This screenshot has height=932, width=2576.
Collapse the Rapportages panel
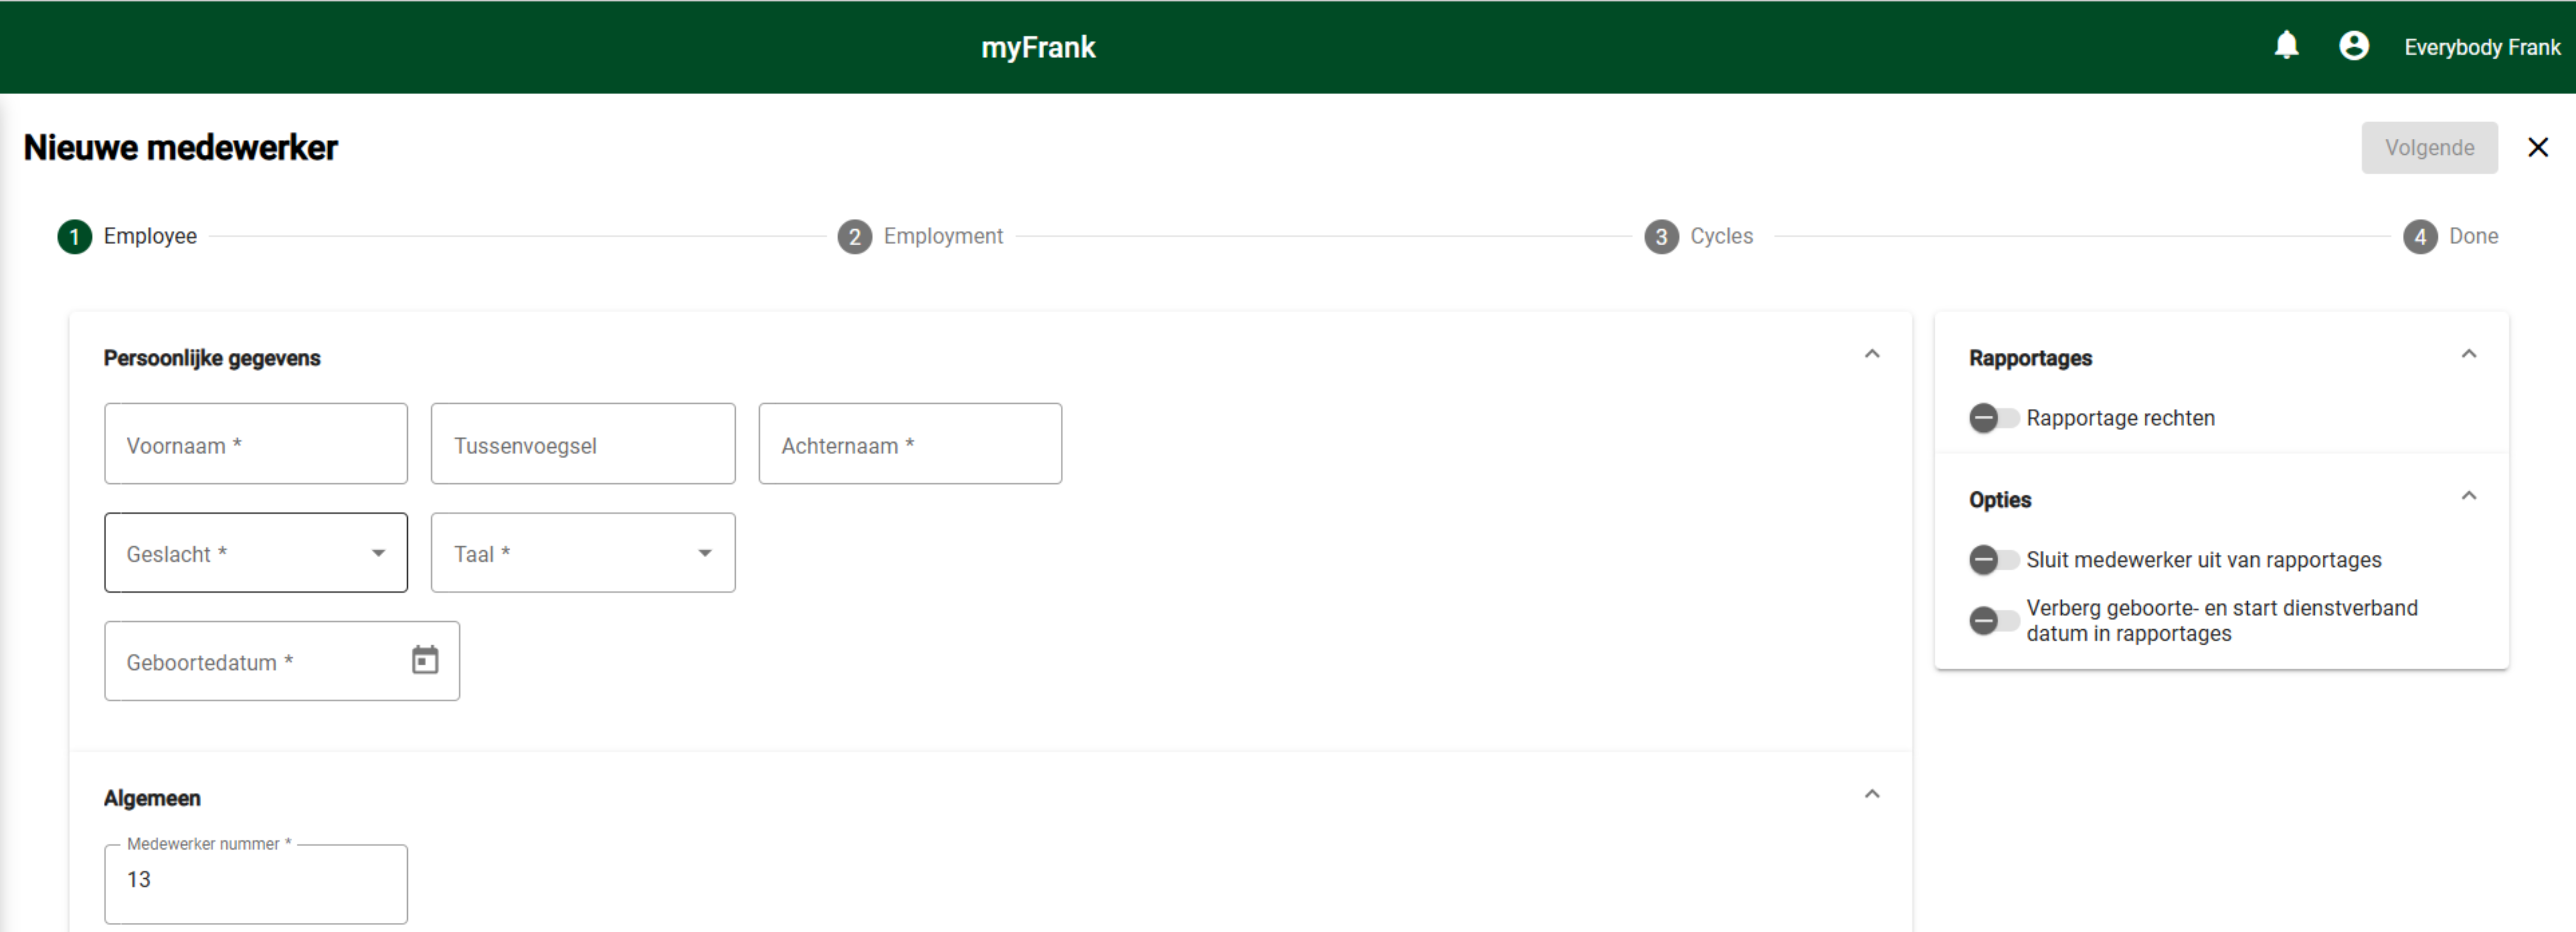click(x=2469, y=354)
